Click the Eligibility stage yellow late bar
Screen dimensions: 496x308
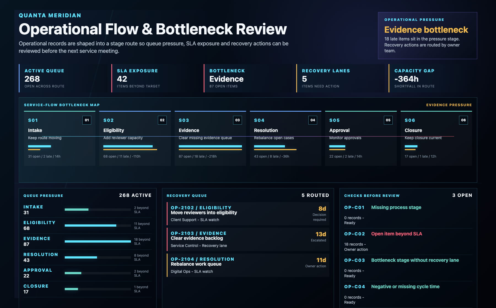point(130,150)
